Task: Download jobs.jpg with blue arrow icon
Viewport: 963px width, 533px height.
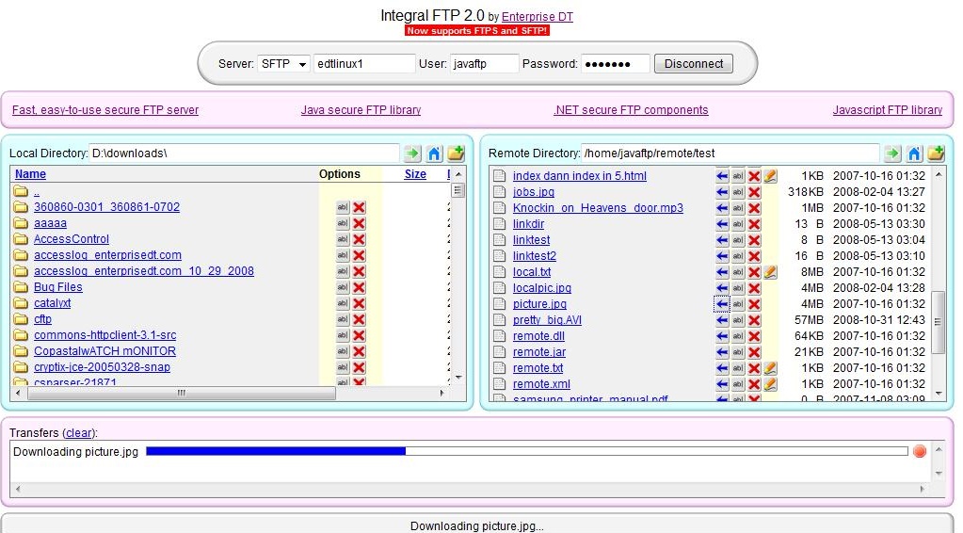Action: pos(722,192)
